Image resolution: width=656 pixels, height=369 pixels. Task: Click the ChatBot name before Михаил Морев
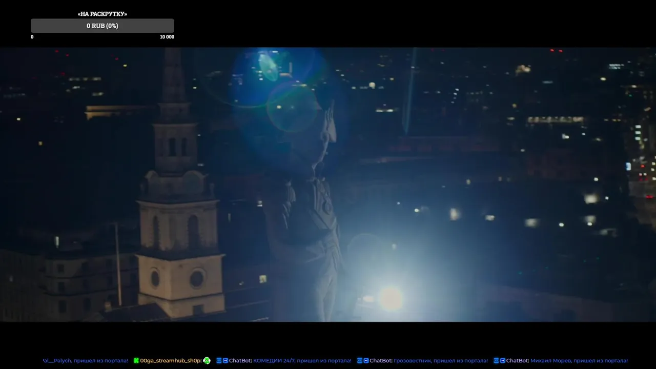point(518,361)
